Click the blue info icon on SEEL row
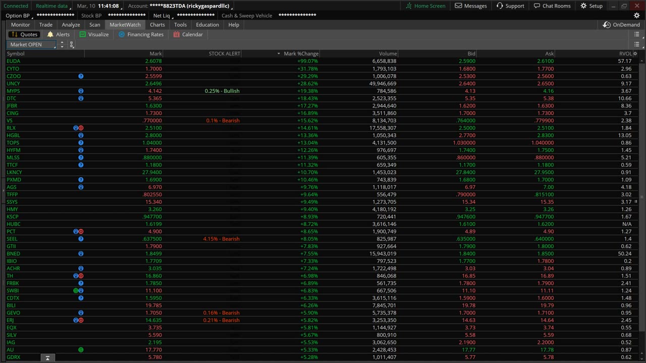646x363 pixels. click(x=81, y=239)
